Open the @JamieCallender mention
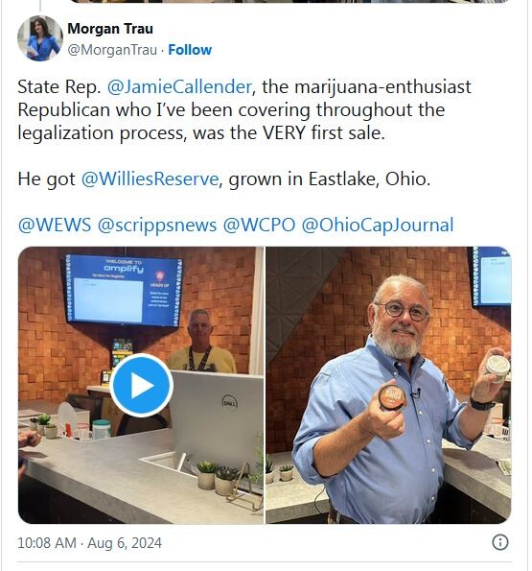This screenshot has height=571, width=532. click(179, 87)
